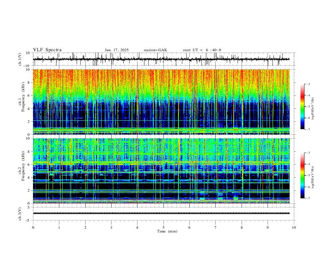Click time-axis tick label "1"
This screenshot has width=331, height=255.
point(59,227)
